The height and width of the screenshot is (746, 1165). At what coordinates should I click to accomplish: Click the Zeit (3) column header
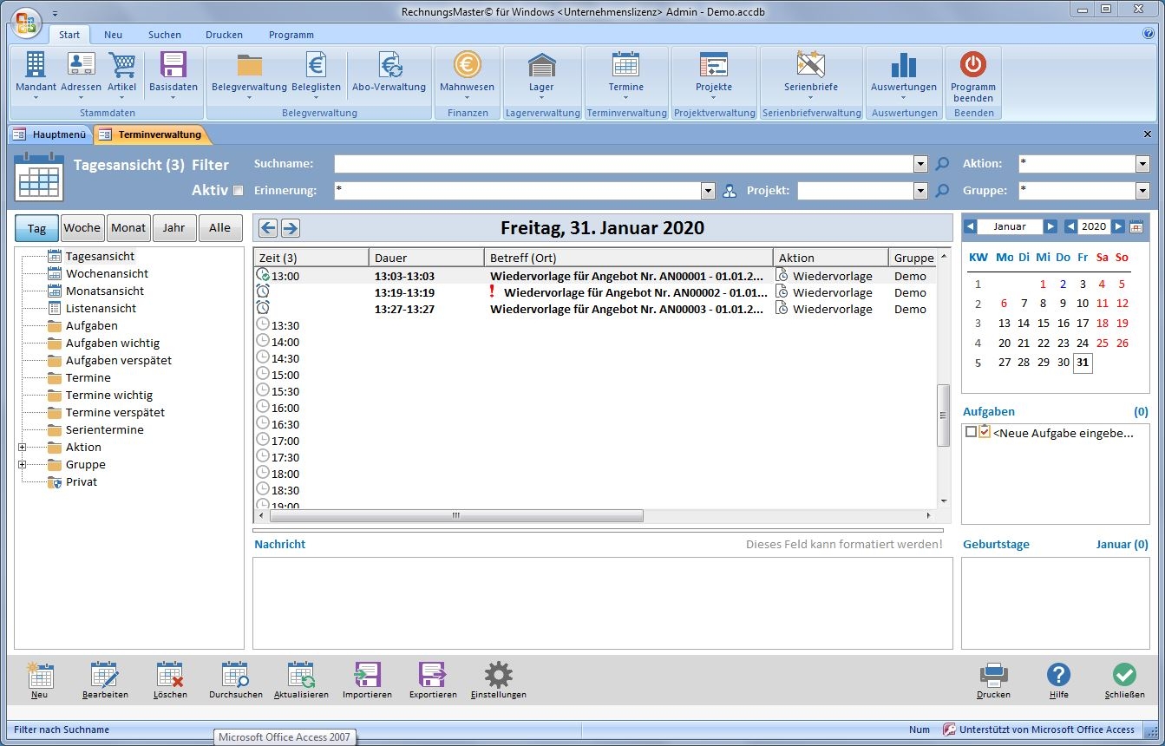click(311, 258)
